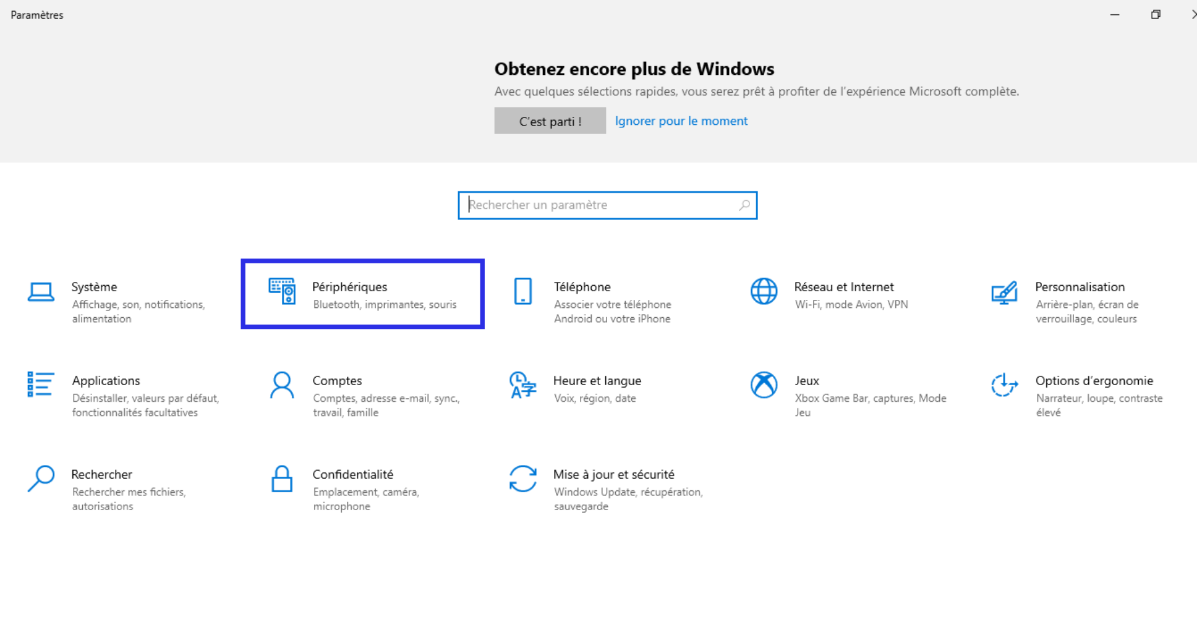Restore down the Paramètres window

pos(1156,14)
